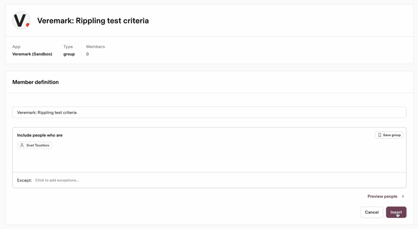Click the Include people who are label
418x229 pixels.
(39, 135)
